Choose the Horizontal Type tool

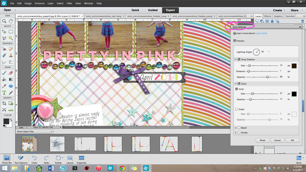coord(4,92)
